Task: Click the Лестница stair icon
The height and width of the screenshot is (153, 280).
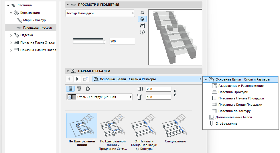Action: [x=13, y=5]
